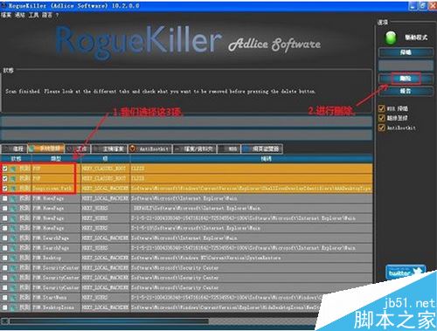
Task: Select the '.DEFAULT\Software\Microsoft\Internet Explorer\Main' key cell
Action: 197,209
